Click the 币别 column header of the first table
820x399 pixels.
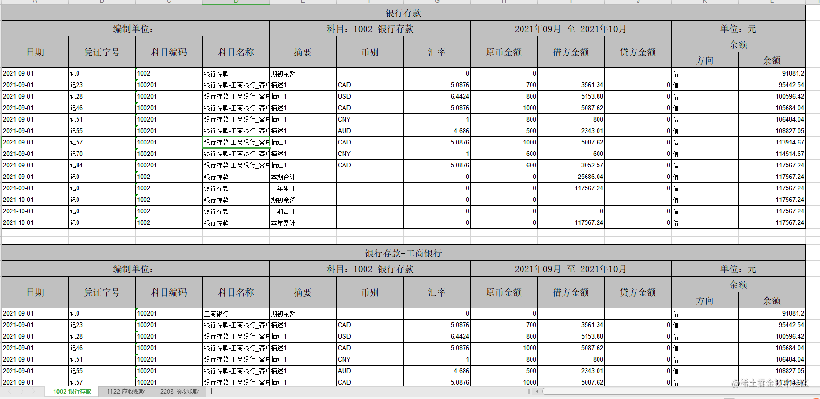[x=370, y=52]
